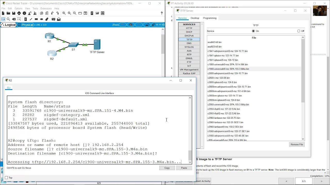Click the Paste clipboard icon in main toolbar

coord(47,13)
